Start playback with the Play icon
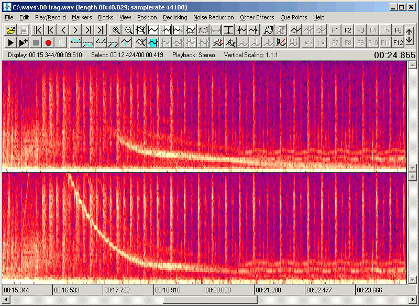Image resolution: width=419 pixels, height=306 pixels. coord(10,43)
